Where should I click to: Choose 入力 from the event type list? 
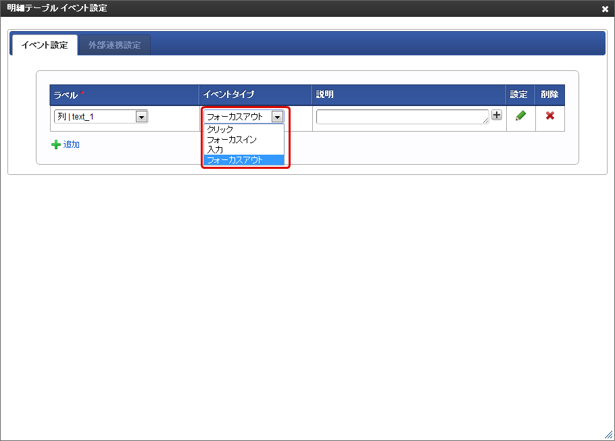point(243,150)
